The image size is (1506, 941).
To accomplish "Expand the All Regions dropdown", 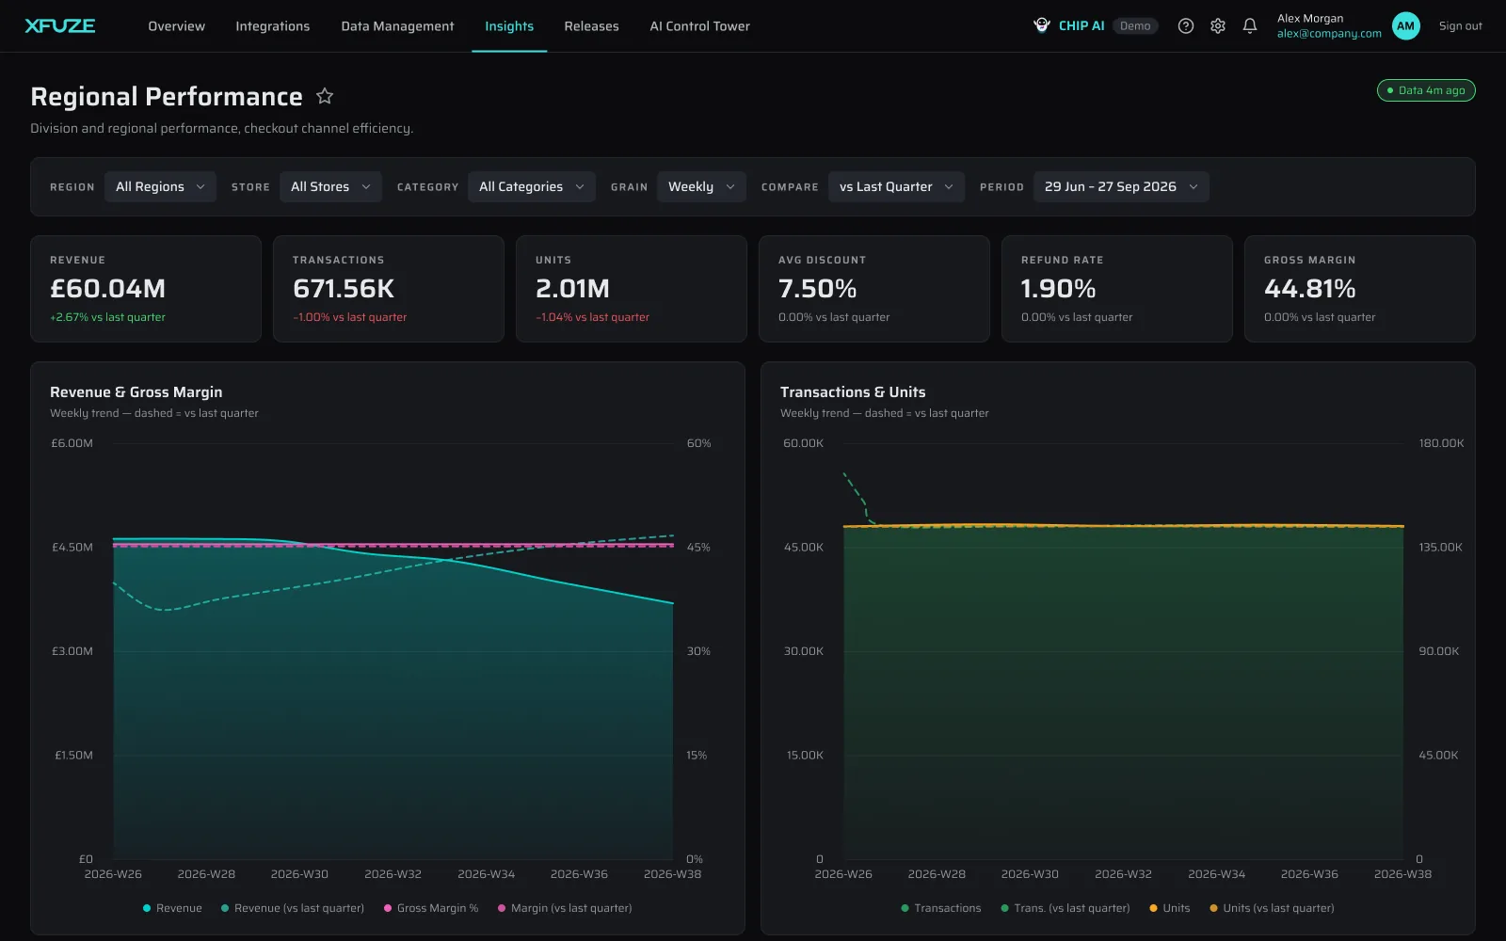I will pos(160,186).
